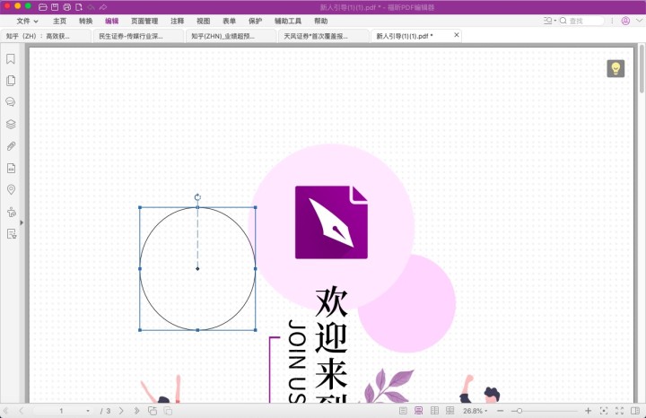646x418 pixels.
Task: Close the 新人引导 document tab
Action: click(457, 35)
